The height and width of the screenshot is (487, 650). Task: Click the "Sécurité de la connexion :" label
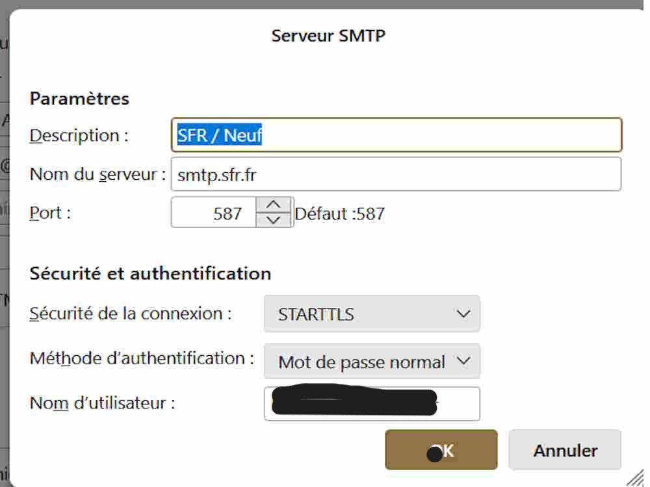131,314
